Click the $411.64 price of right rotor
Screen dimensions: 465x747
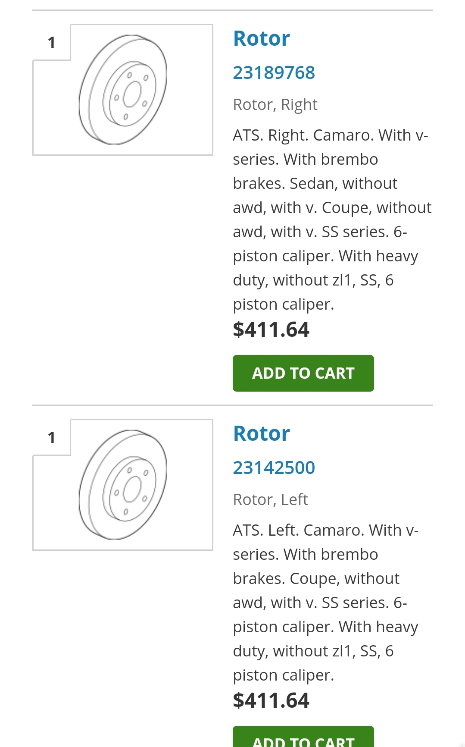271,330
